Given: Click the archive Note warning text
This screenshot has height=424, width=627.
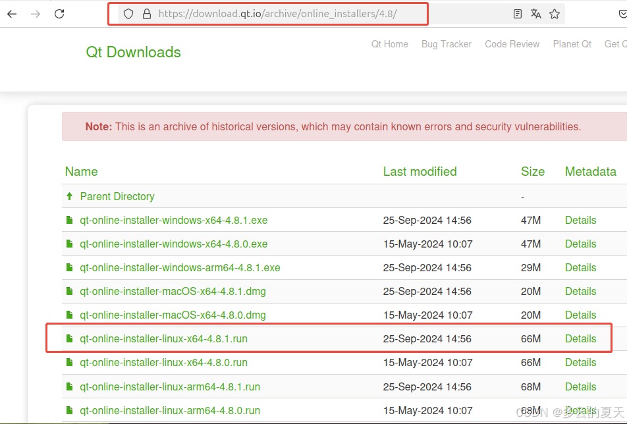Looking at the screenshot, I should click(x=333, y=126).
